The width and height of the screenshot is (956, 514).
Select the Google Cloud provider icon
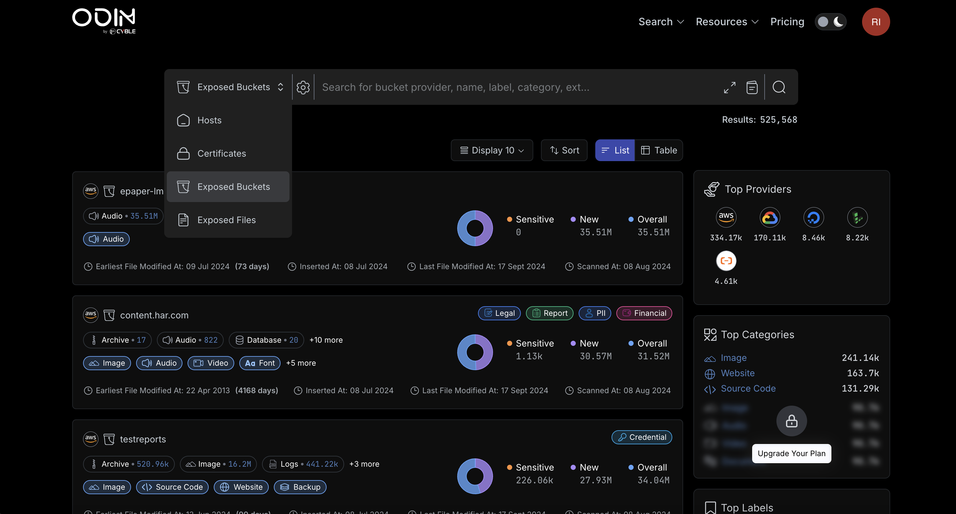click(770, 217)
